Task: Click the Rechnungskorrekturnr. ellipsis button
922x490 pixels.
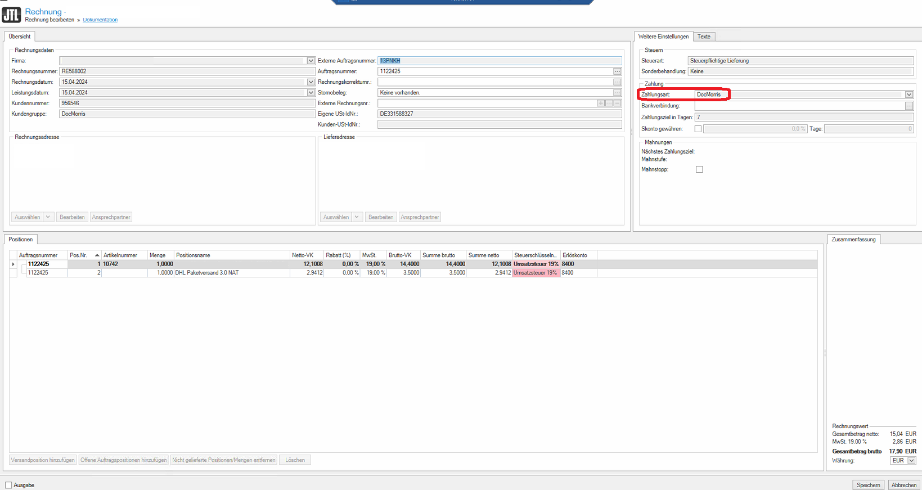Action: point(617,82)
